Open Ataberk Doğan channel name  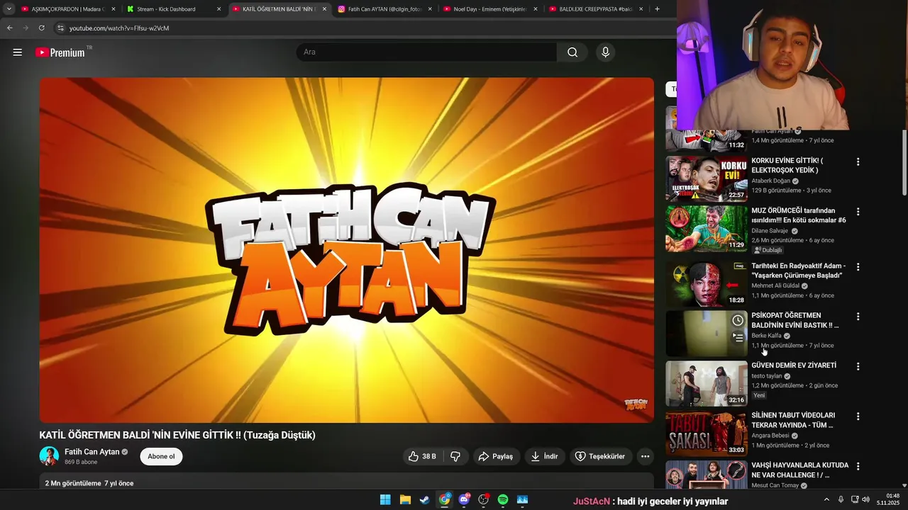[x=770, y=181]
